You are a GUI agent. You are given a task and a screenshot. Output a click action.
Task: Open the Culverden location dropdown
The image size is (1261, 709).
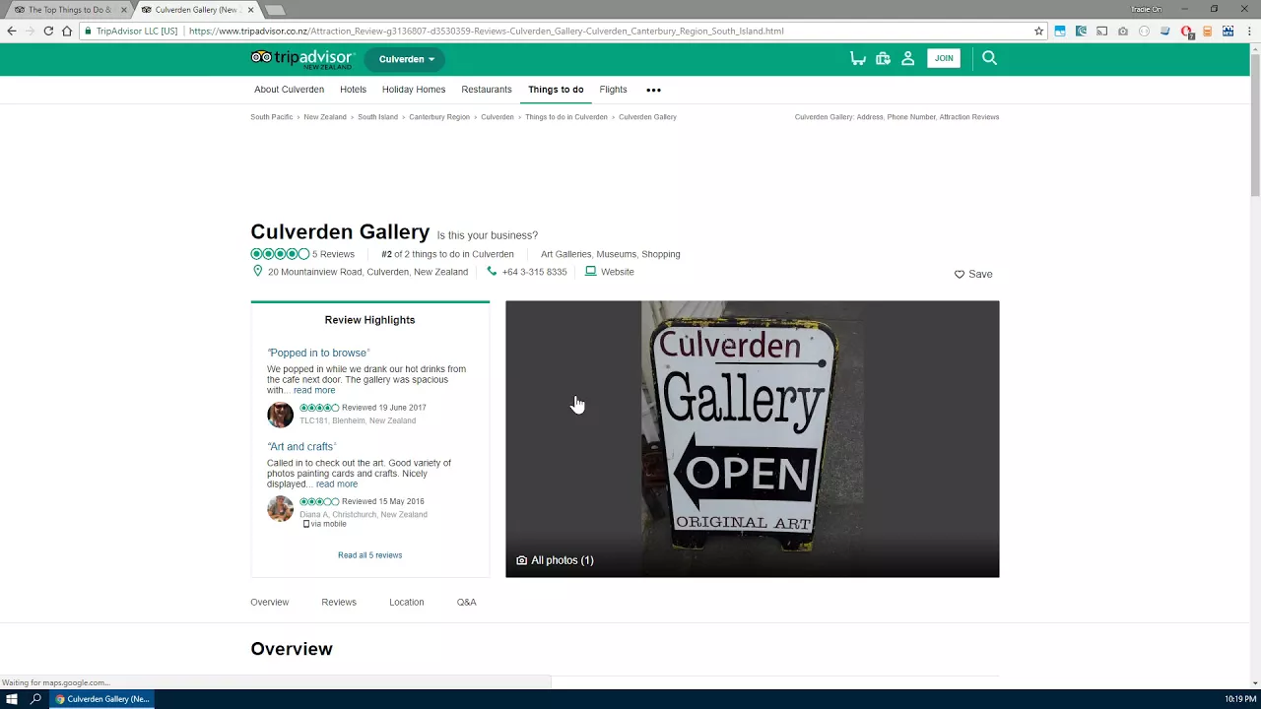coord(406,59)
